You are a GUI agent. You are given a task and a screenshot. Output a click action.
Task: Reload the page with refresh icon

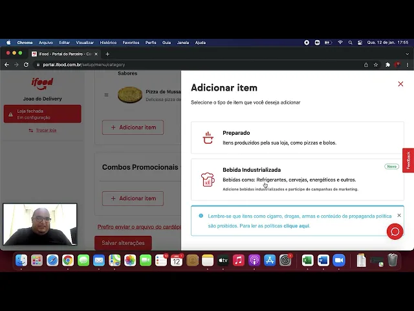click(26, 65)
